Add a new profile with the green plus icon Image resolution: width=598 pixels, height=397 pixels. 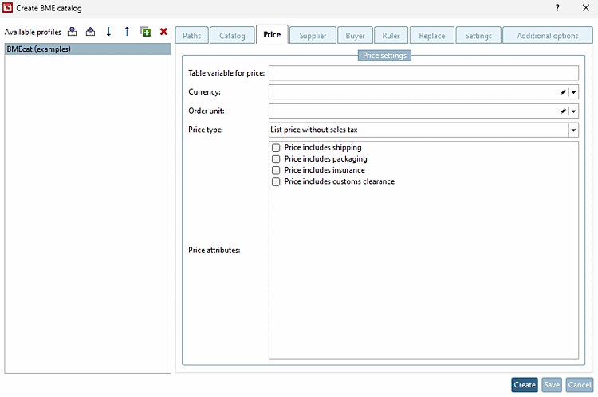tap(145, 32)
